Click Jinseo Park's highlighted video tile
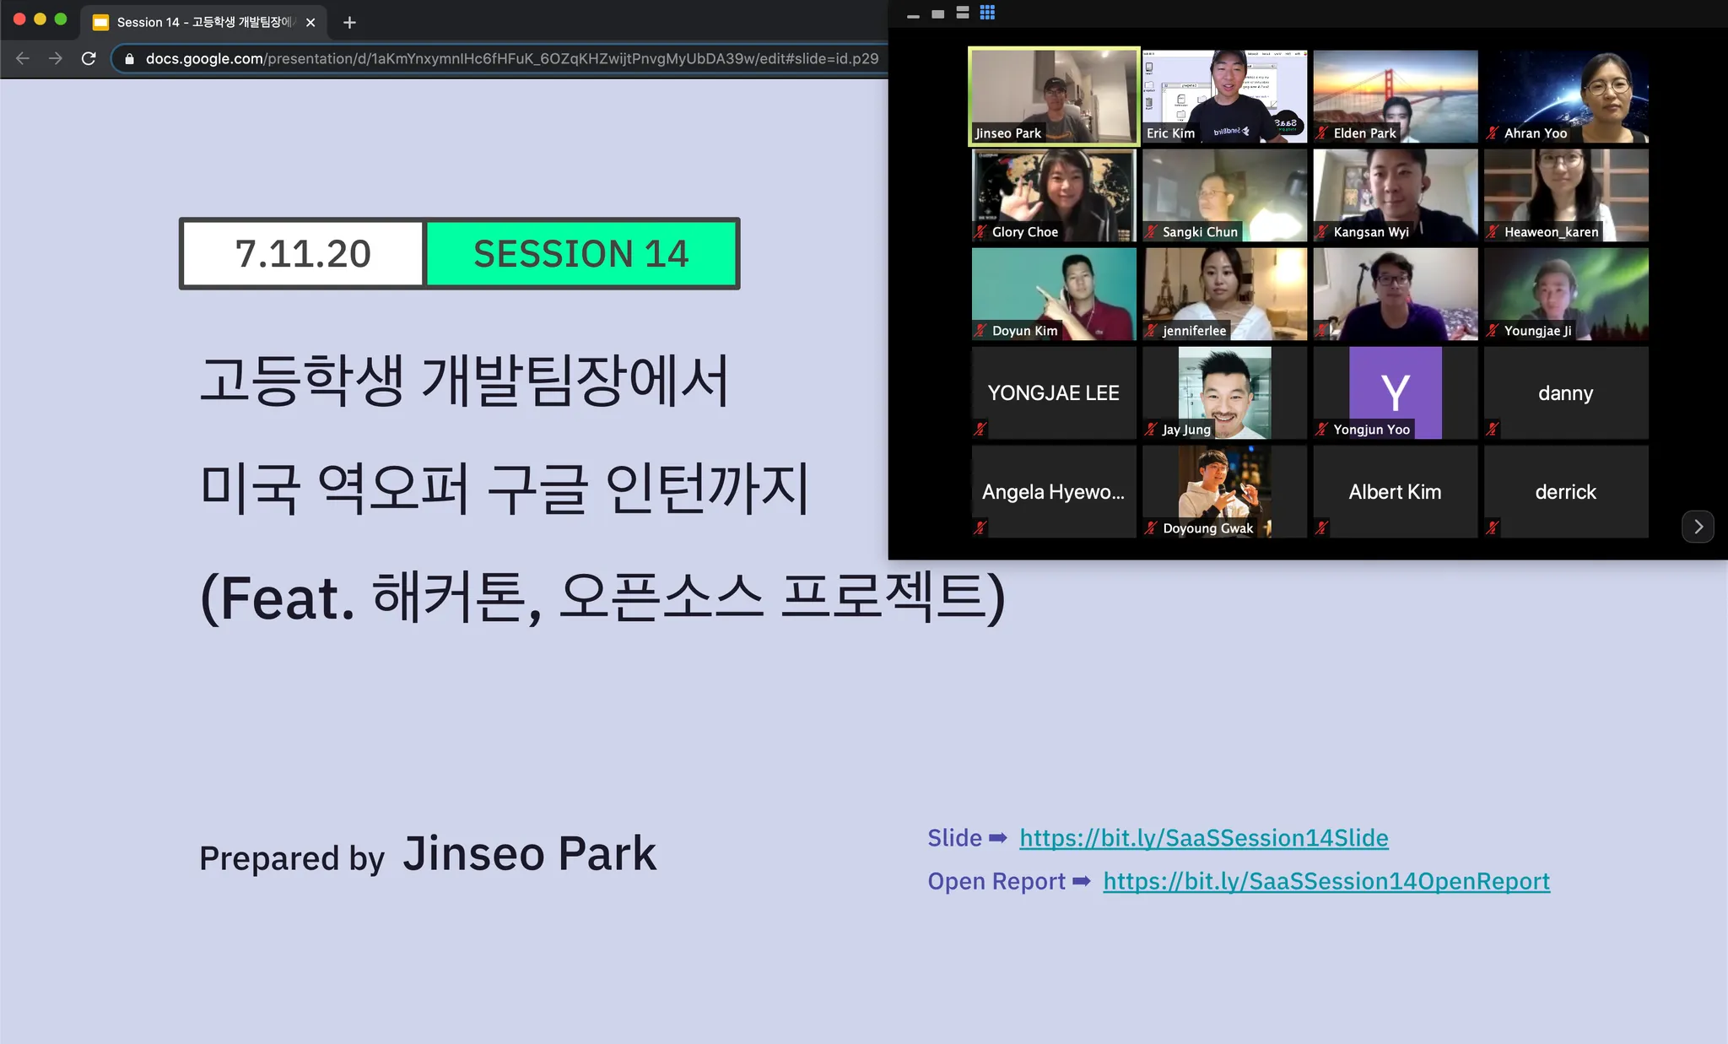This screenshot has width=1728, height=1044. [x=1053, y=95]
